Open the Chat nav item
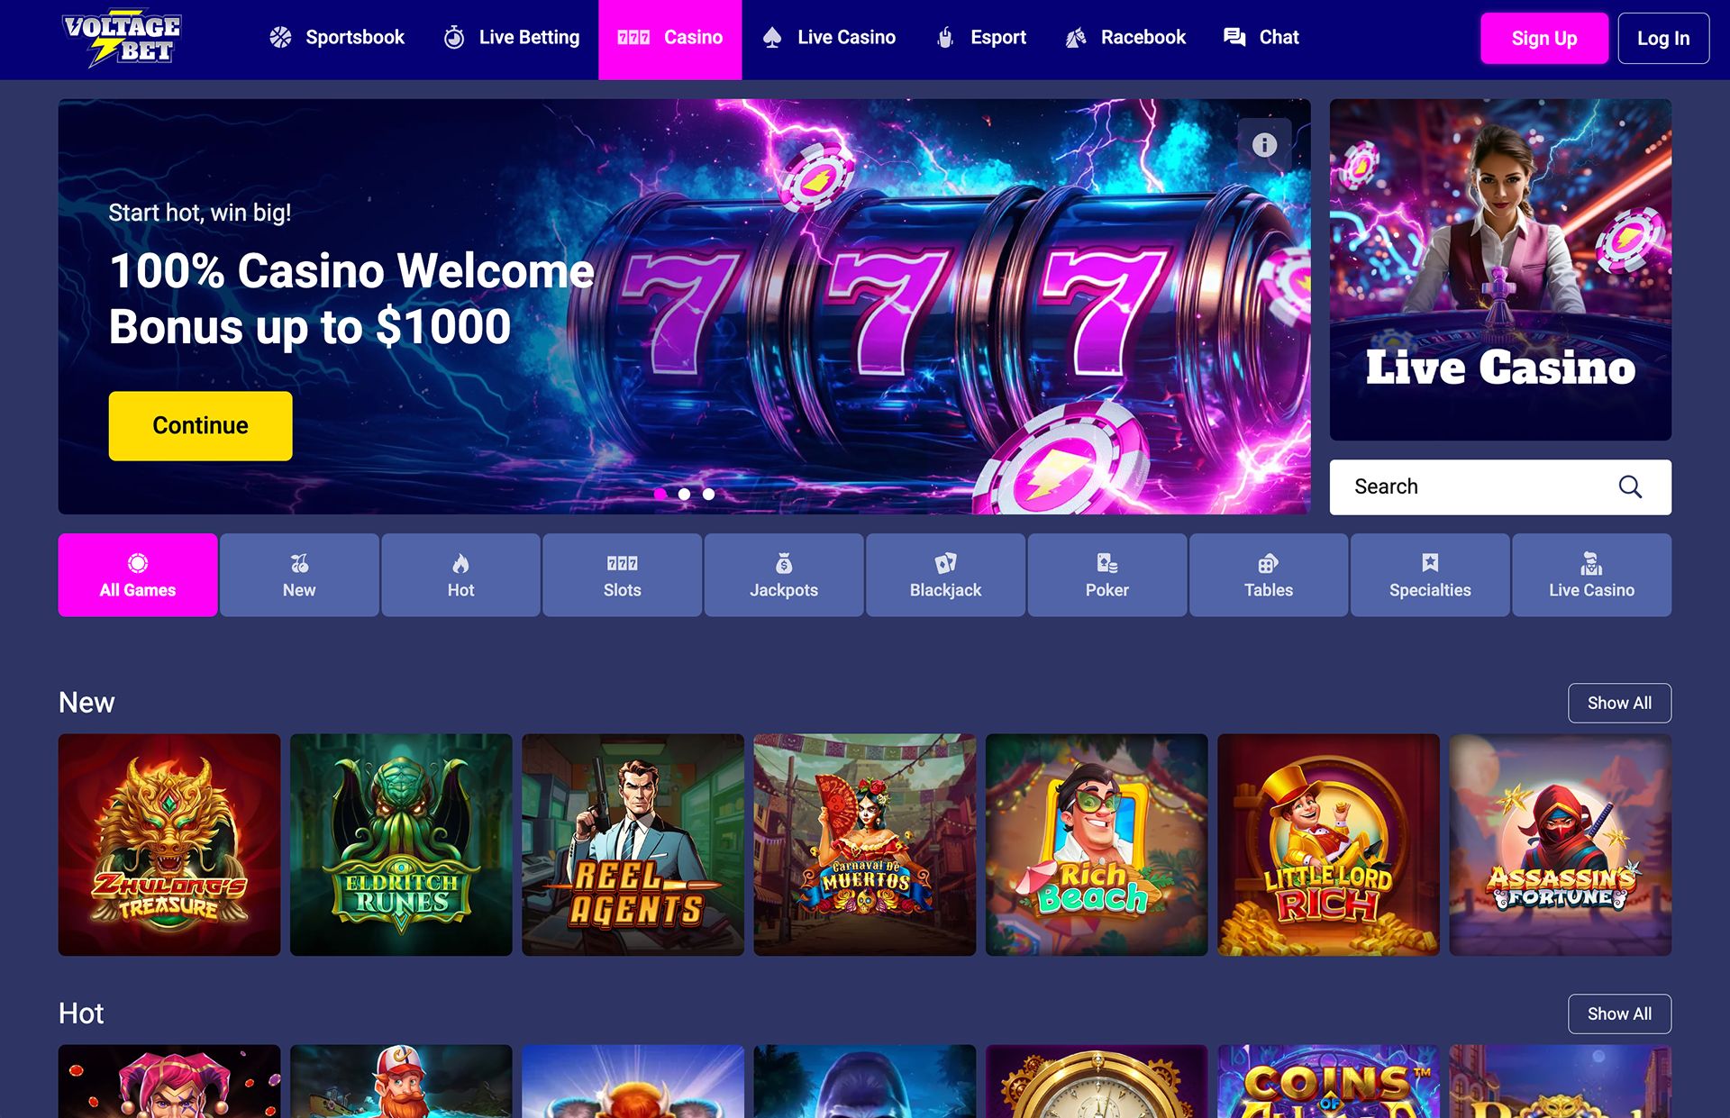This screenshot has width=1730, height=1118. (x=1261, y=38)
